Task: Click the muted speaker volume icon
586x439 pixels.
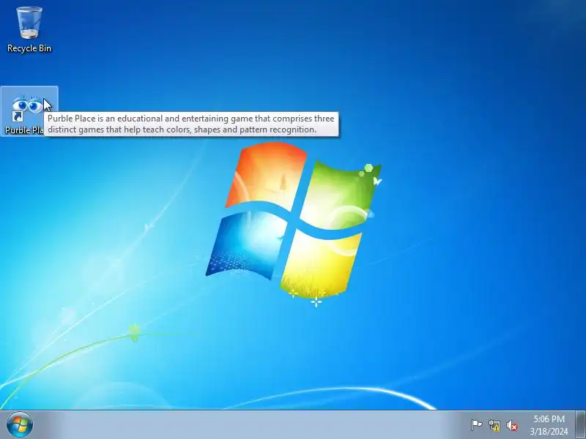Action: [x=512, y=425]
